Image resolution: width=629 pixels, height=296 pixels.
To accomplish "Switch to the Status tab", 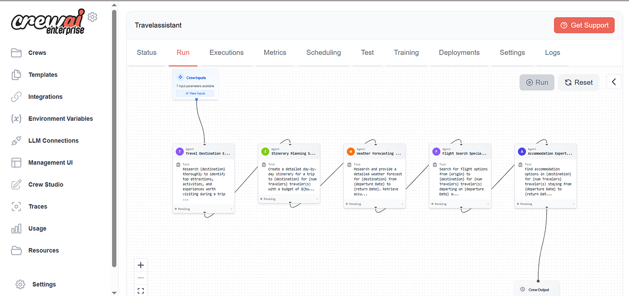I will 147,52.
